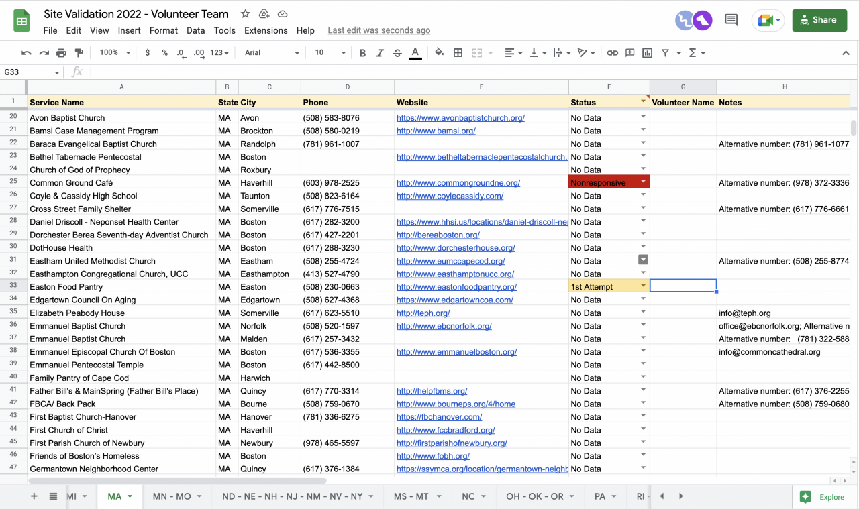The image size is (859, 509).
Task: Select cell Easton Food Pantry
Action: pyautogui.click(x=121, y=286)
